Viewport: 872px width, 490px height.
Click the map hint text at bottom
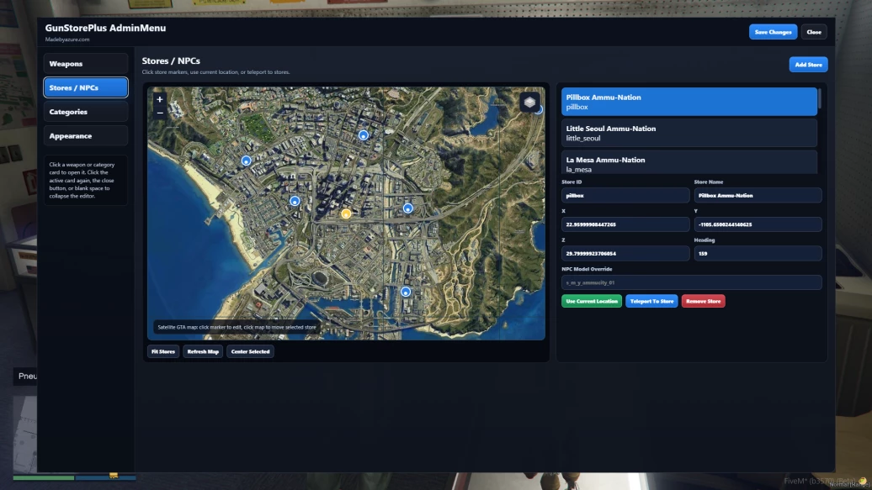point(237,327)
